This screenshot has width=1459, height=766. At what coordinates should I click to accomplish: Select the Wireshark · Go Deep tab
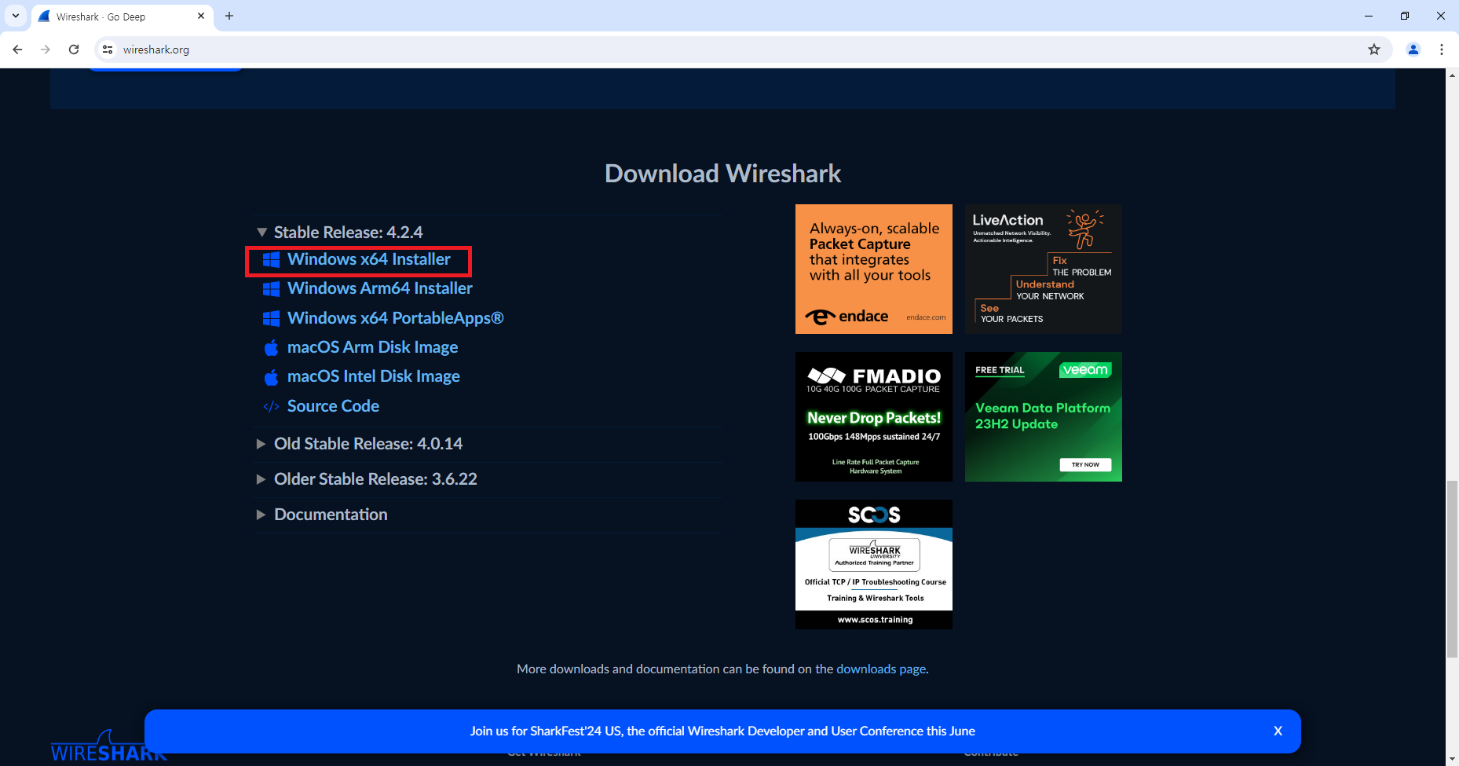click(x=122, y=16)
